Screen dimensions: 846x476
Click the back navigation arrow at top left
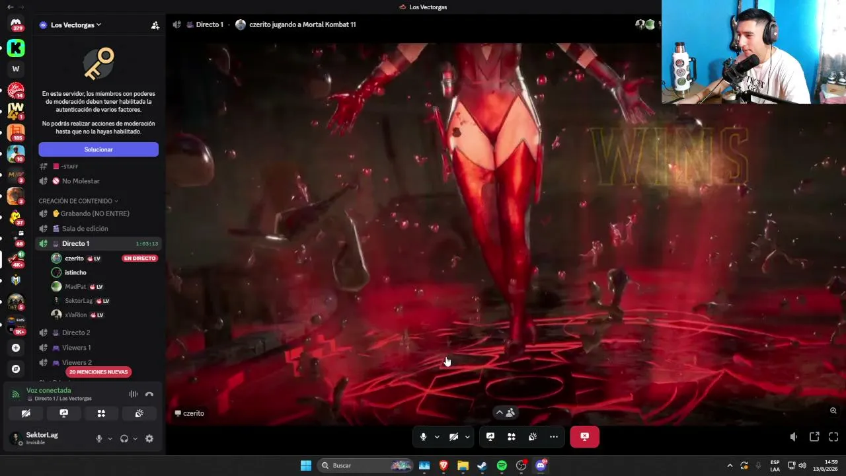pos(10,7)
